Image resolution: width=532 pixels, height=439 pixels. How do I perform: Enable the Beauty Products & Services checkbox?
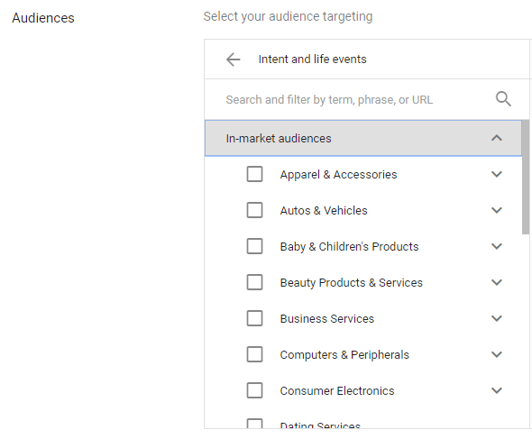pyautogui.click(x=254, y=282)
